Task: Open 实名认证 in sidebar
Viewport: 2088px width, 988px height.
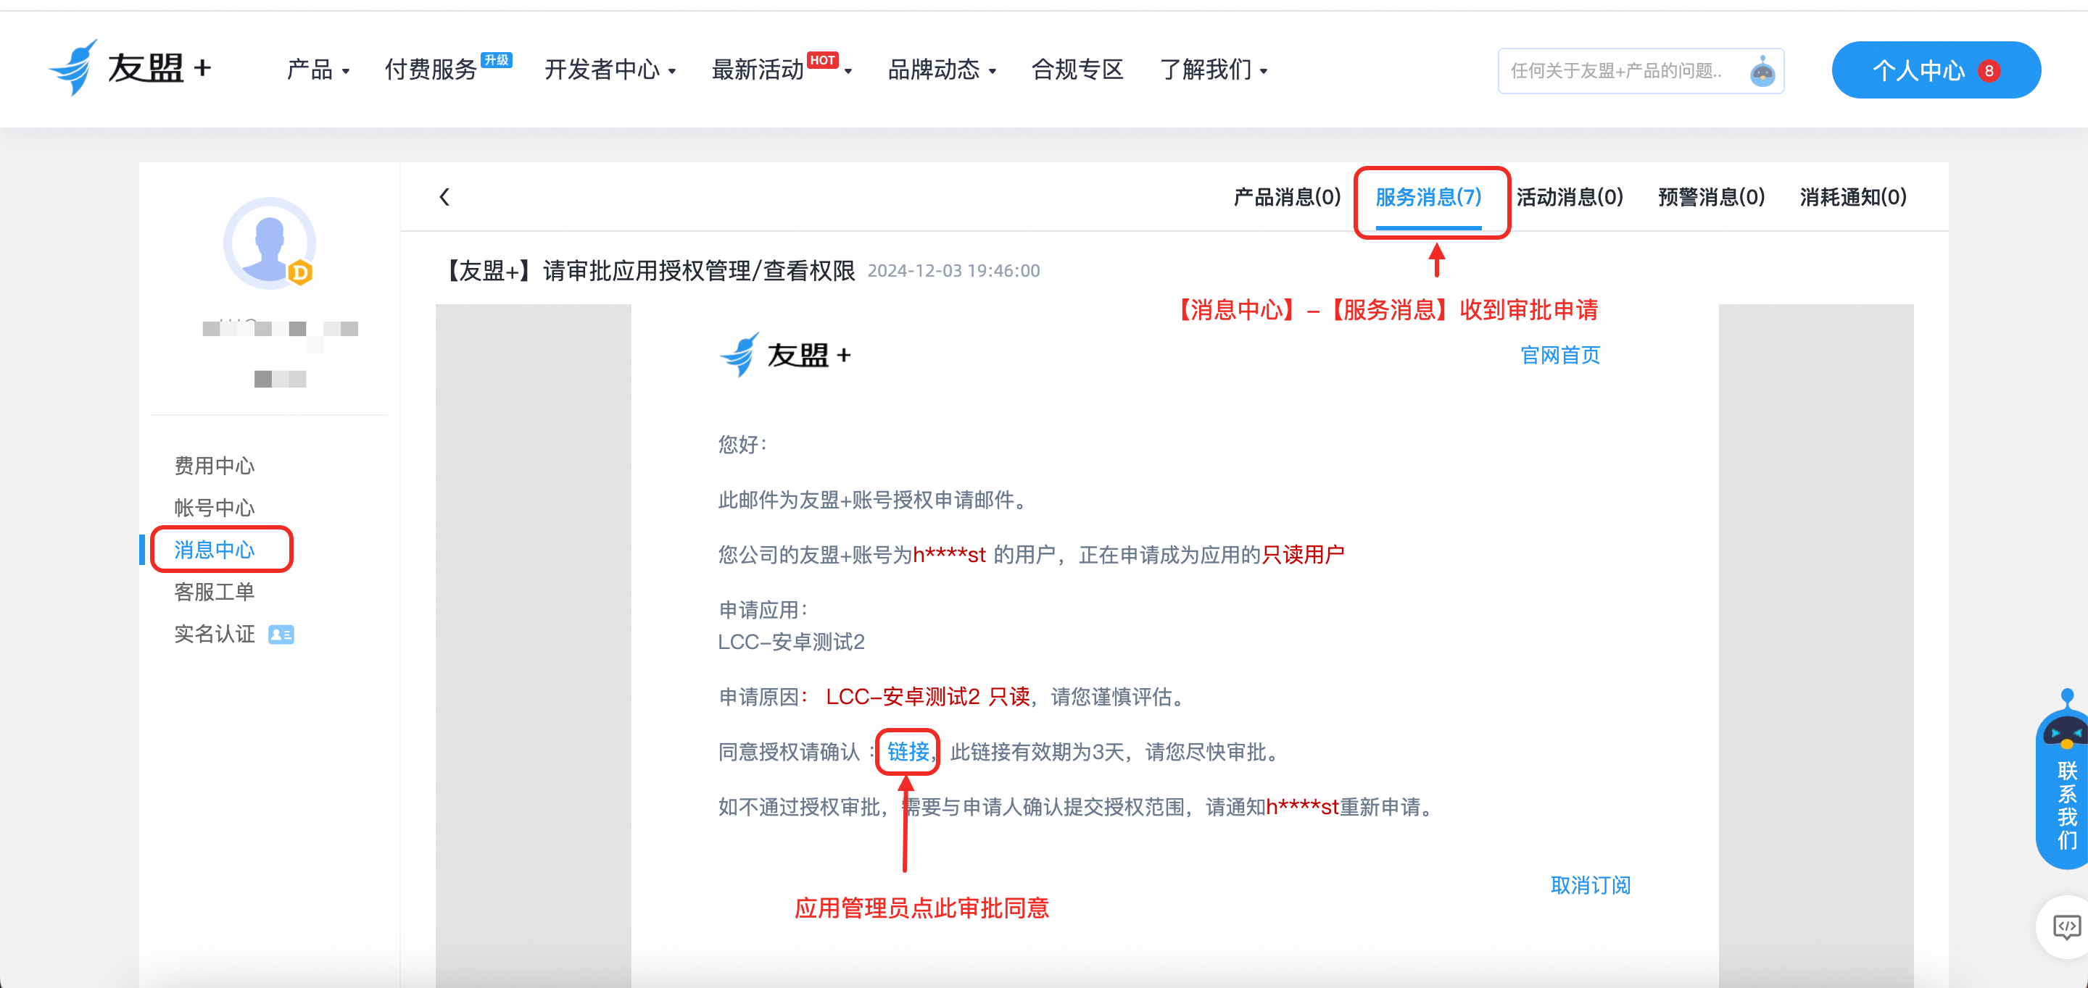Action: 215,634
